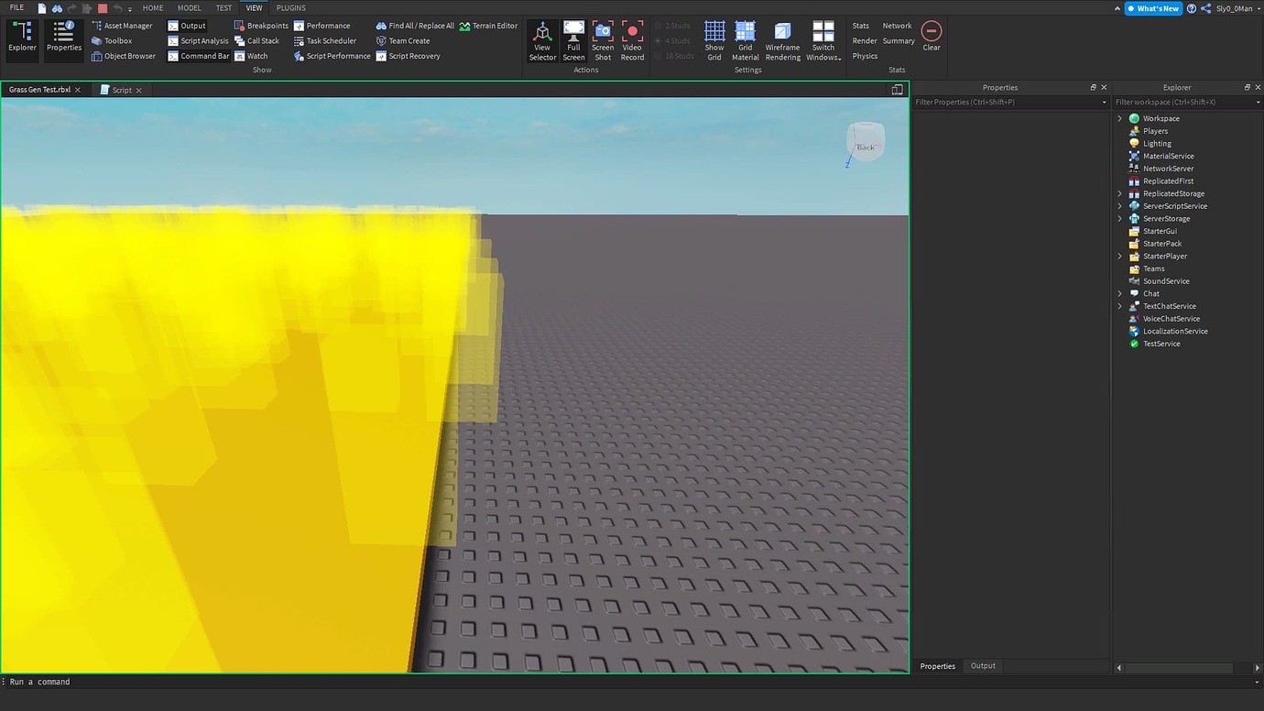
Task: Clear the stats display
Action: (x=932, y=36)
